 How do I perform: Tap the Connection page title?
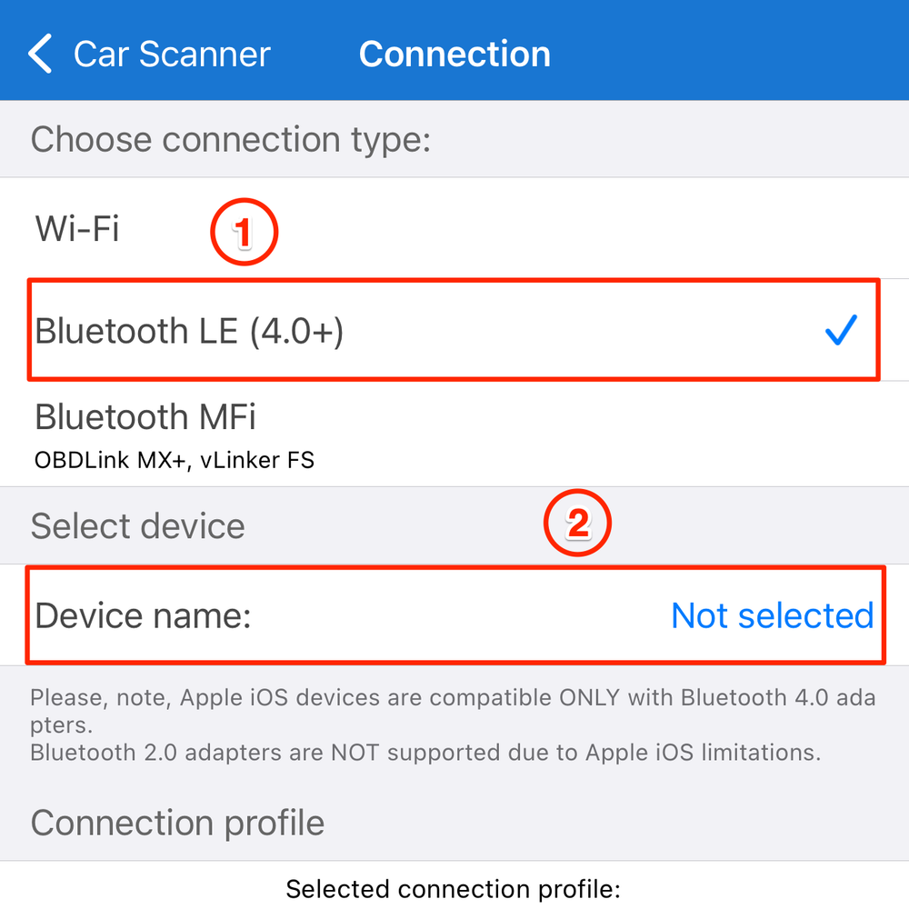click(454, 54)
